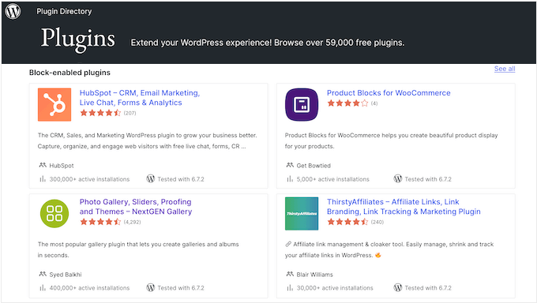
Task: Click the See all link
Action: point(505,69)
